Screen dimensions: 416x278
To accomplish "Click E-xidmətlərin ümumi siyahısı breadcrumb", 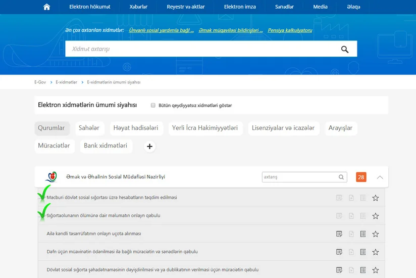I will pyautogui.click(x=114, y=82).
